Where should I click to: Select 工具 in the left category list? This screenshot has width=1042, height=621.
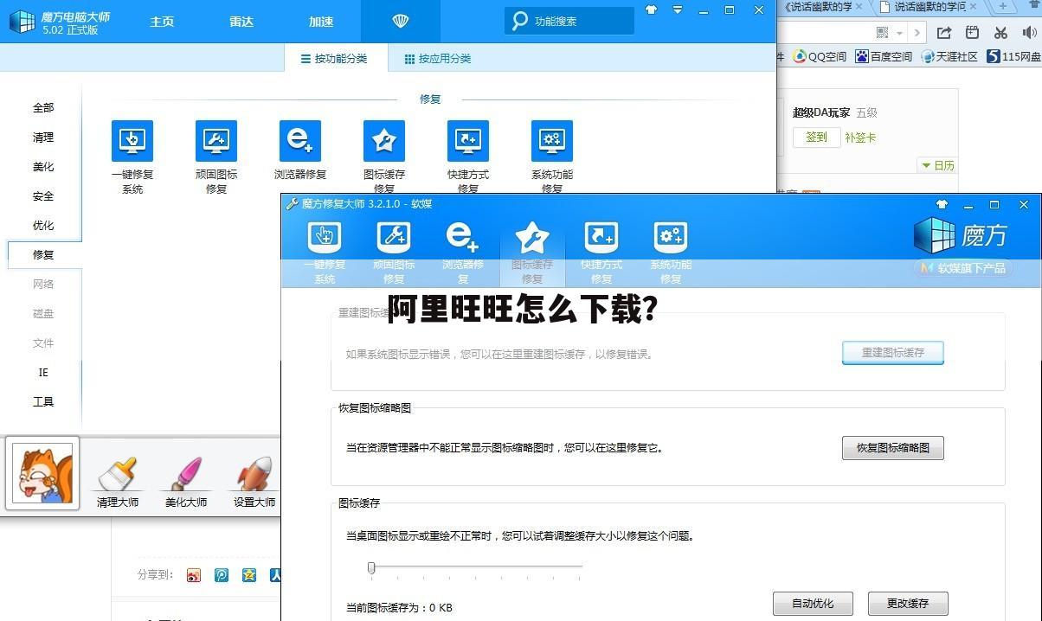pos(43,402)
